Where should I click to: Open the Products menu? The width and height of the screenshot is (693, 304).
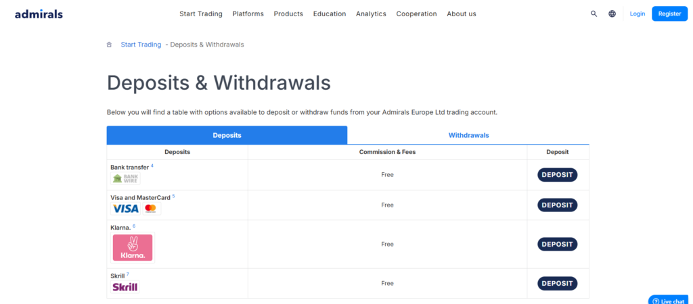click(x=288, y=14)
